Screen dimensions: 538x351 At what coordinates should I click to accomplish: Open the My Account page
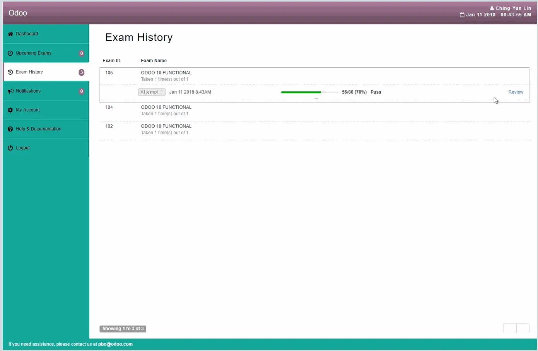46,110
